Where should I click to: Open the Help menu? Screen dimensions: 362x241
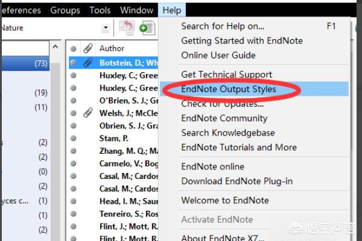(x=171, y=10)
